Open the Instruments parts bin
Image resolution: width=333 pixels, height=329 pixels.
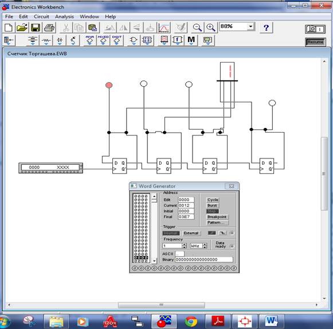point(207,40)
